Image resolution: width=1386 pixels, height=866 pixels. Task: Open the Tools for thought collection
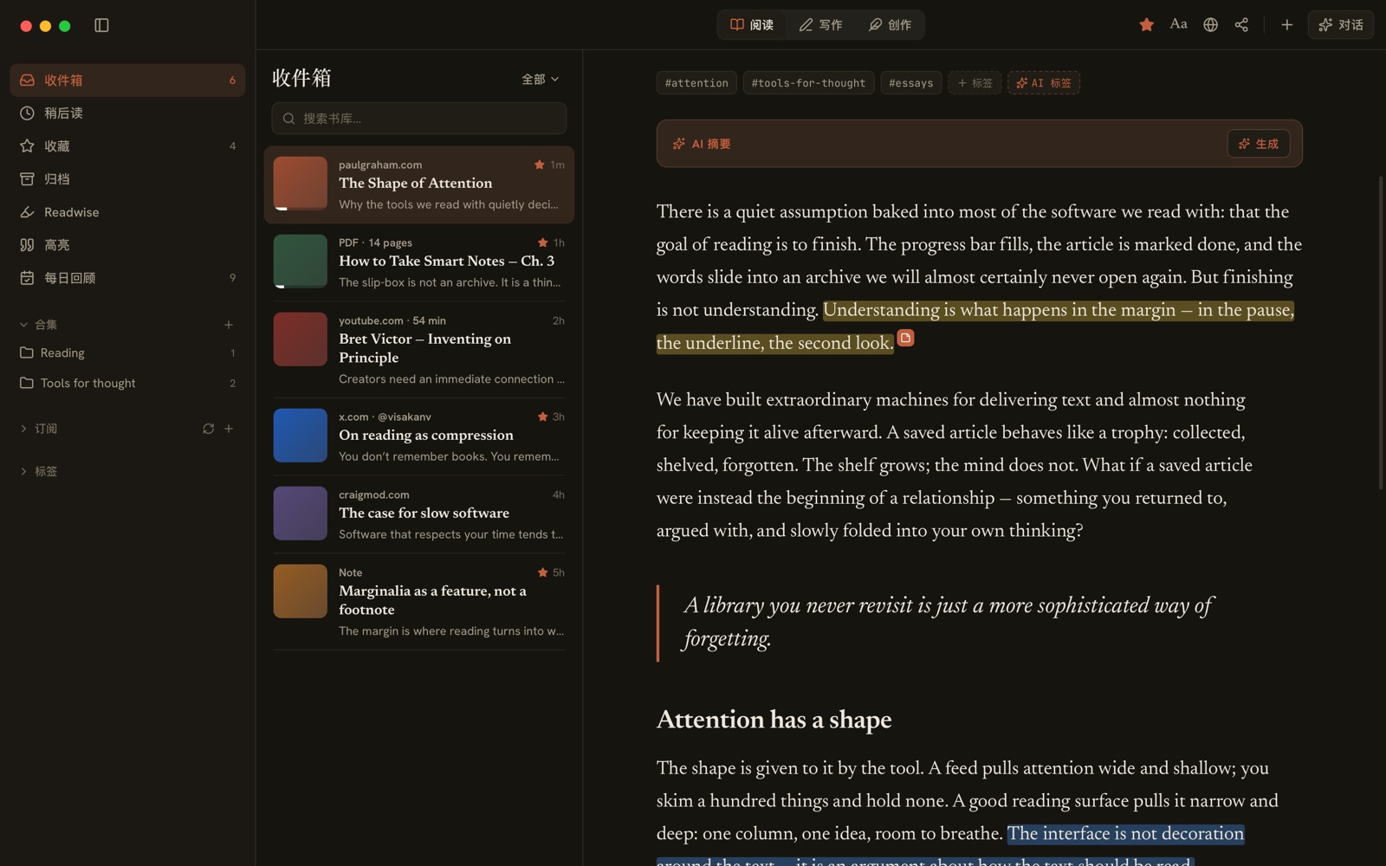(127, 383)
